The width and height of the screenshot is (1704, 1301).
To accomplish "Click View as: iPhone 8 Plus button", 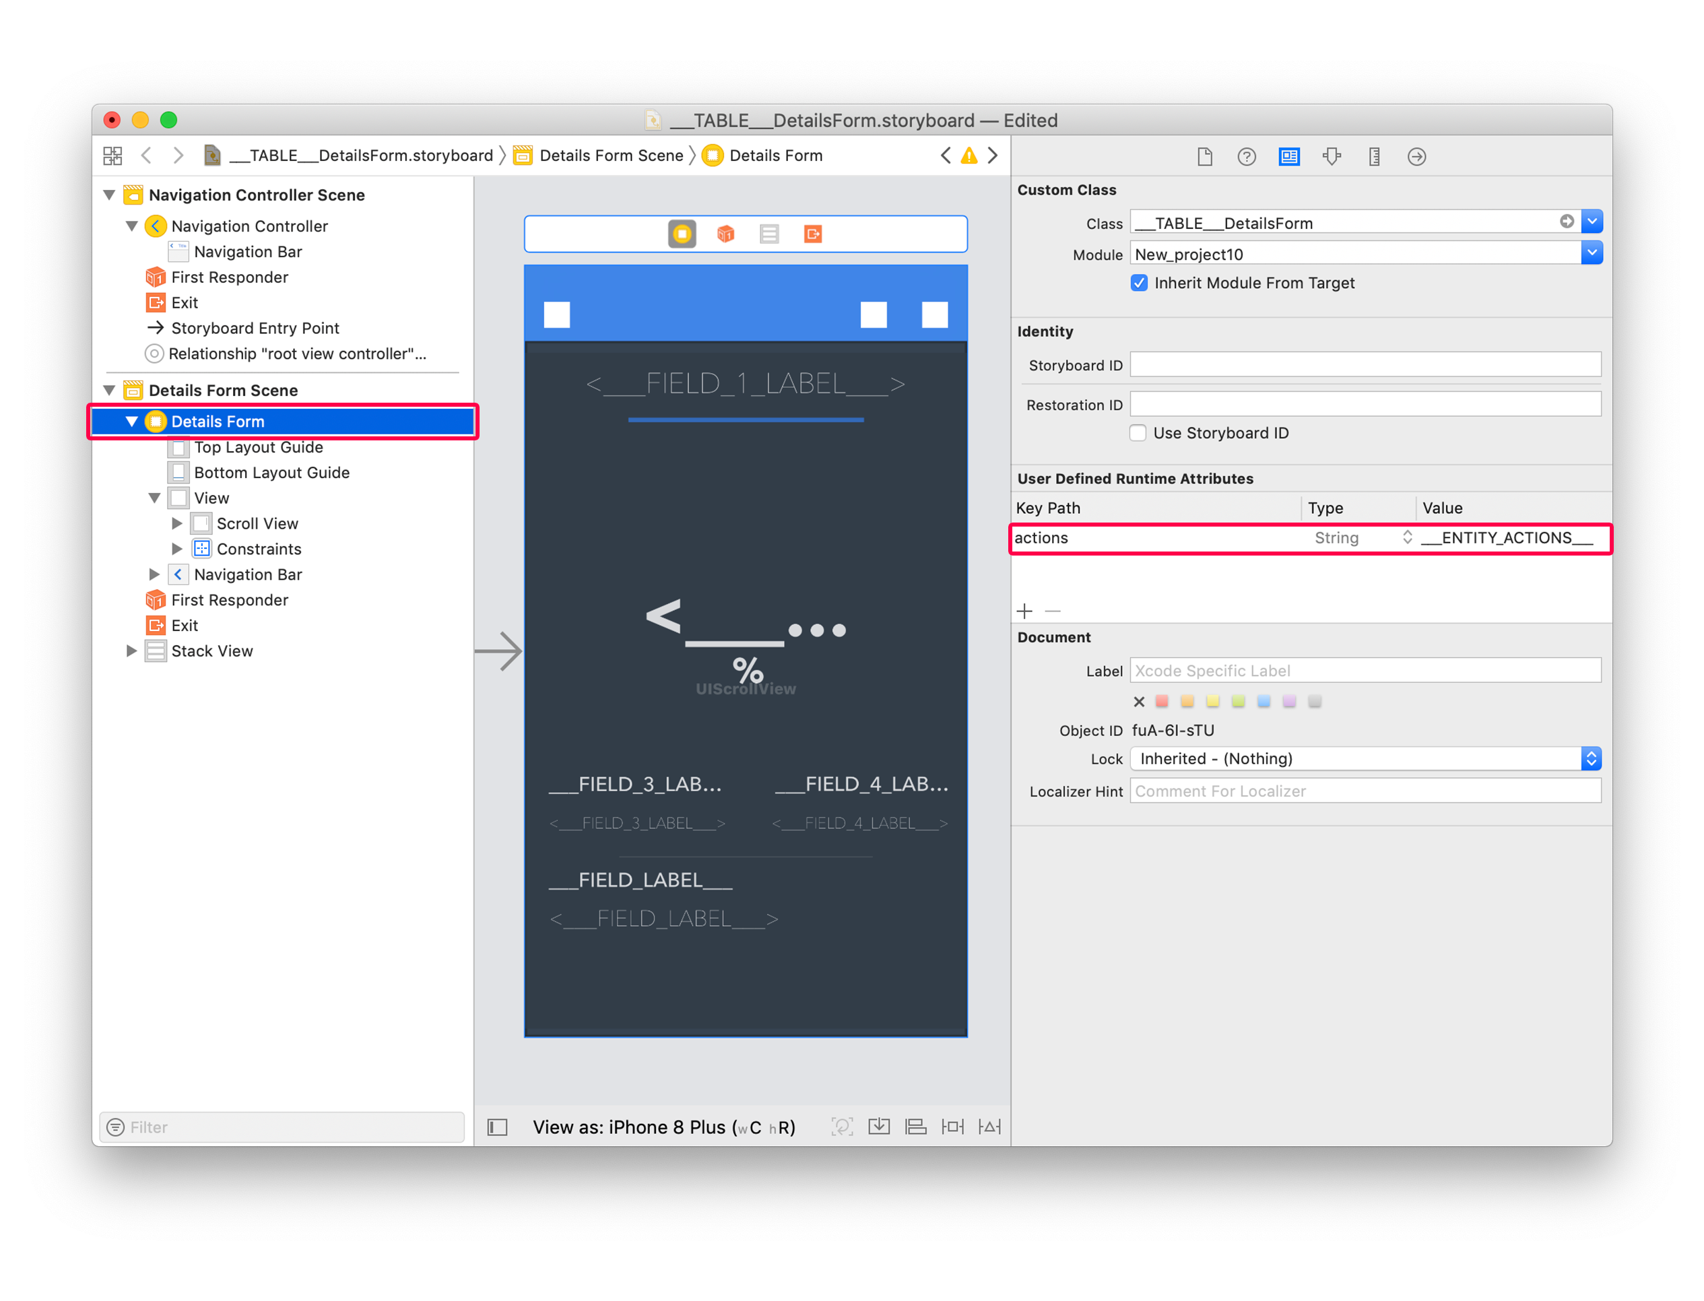I will (664, 1127).
